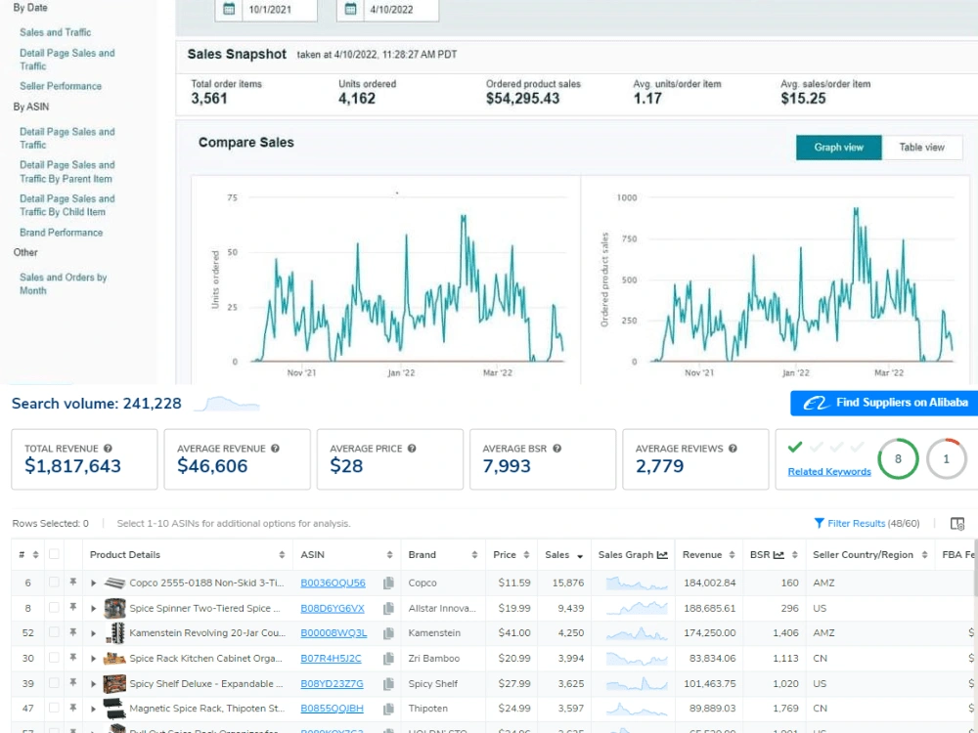Viewport: 978px width, 733px height.
Task: Click the Average Revenue help icon
Action: pyautogui.click(x=275, y=449)
